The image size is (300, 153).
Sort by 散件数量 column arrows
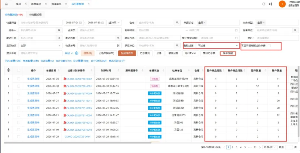286,70
